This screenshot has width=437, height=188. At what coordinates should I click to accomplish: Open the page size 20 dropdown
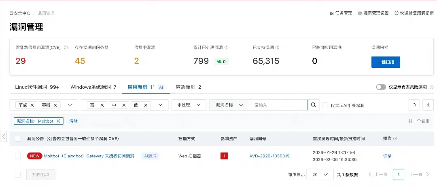(x=320, y=175)
